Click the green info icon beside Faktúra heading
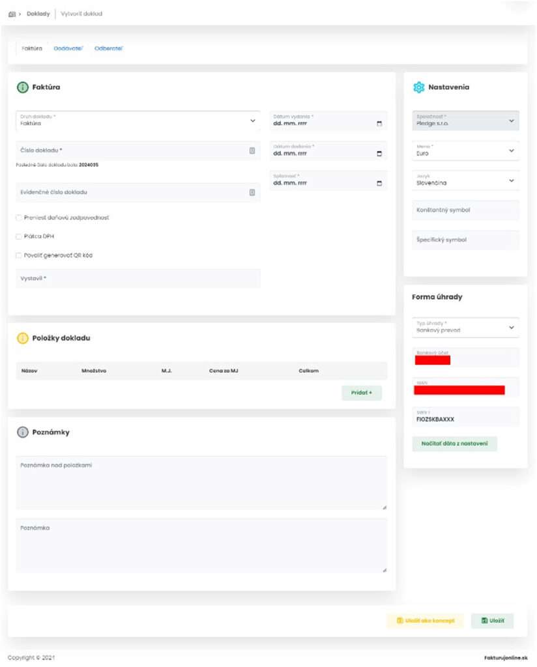Viewport: 537px width, 667px height. [x=23, y=87]
